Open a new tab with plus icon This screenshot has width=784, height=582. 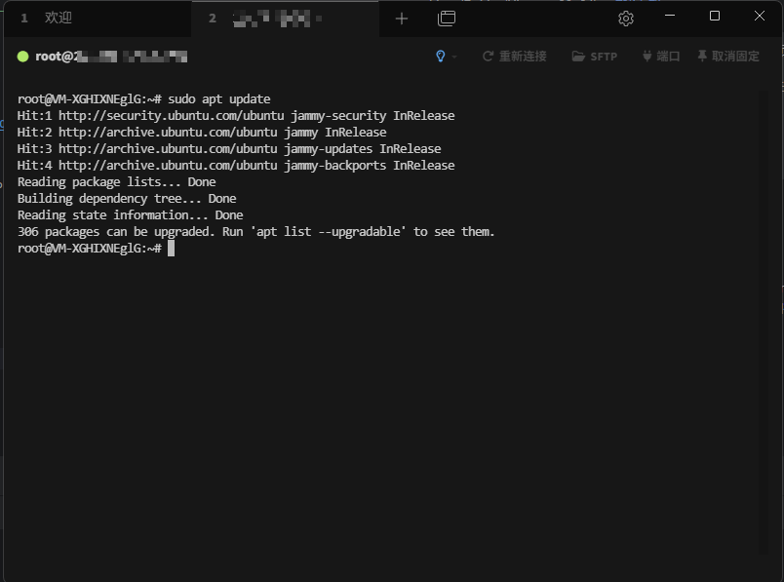(x=401, y=18)
